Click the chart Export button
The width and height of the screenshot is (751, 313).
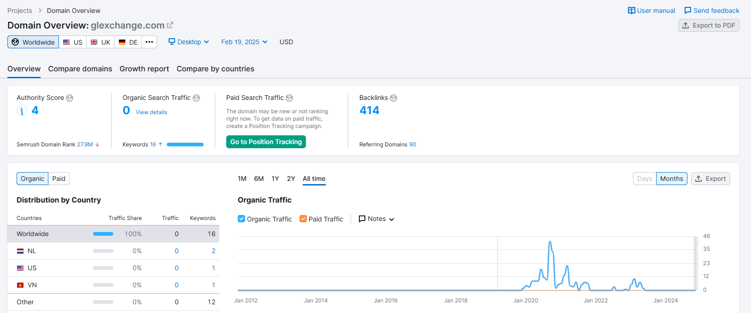(710, 179)
